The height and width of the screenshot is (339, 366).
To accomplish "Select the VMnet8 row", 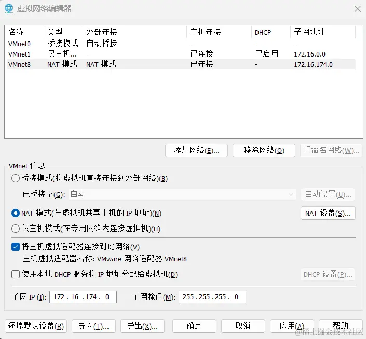I will tap(181, 64).
